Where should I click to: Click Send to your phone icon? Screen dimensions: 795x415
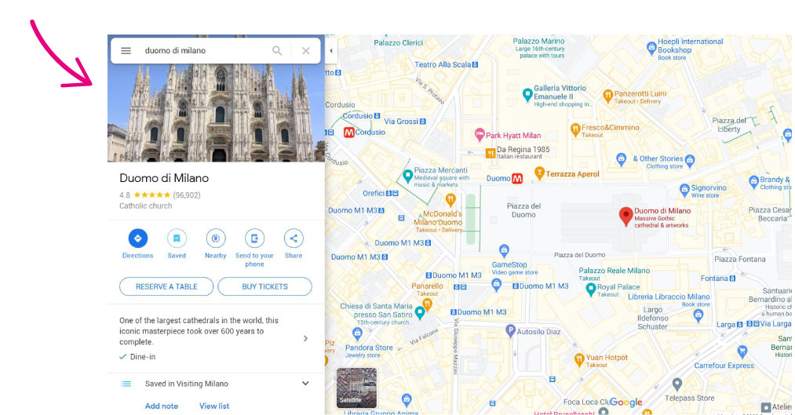254,238
